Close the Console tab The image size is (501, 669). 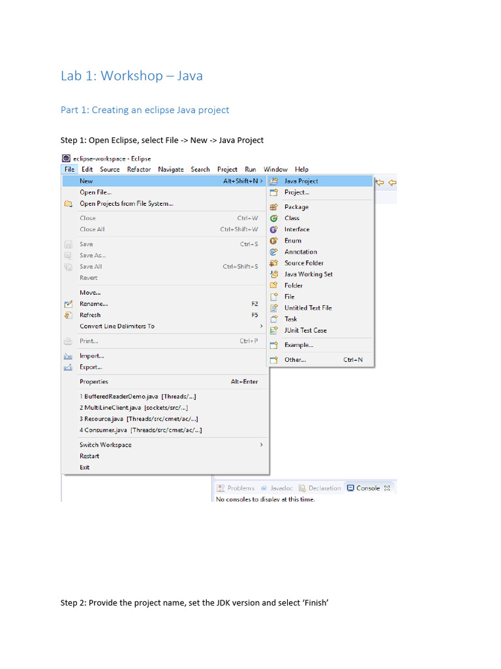tap(387, 487)
